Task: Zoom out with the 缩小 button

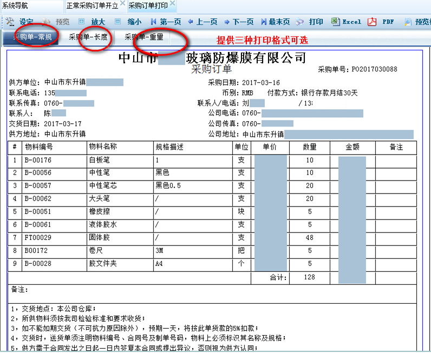Action: (x=128, y=22)
